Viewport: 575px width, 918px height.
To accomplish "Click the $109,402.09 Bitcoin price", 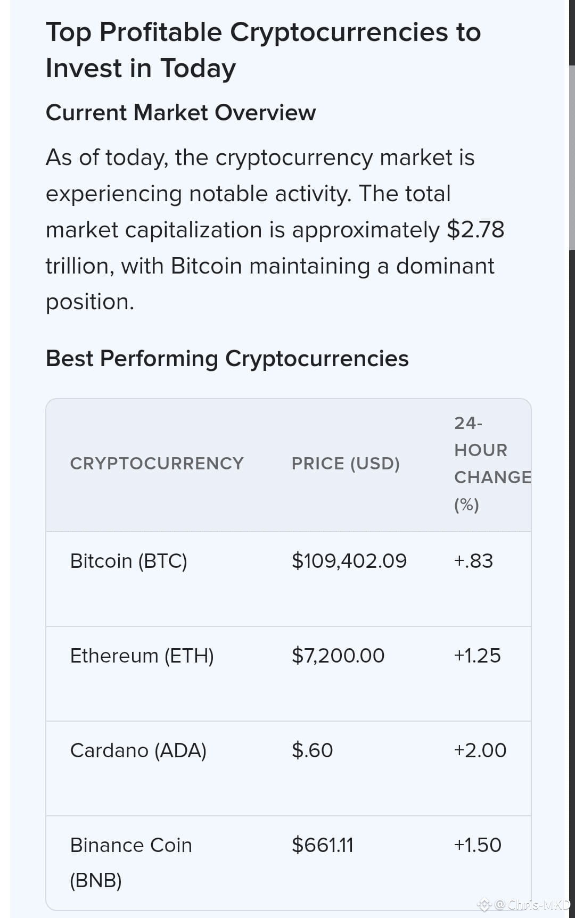I will click(x=349, y=561).
